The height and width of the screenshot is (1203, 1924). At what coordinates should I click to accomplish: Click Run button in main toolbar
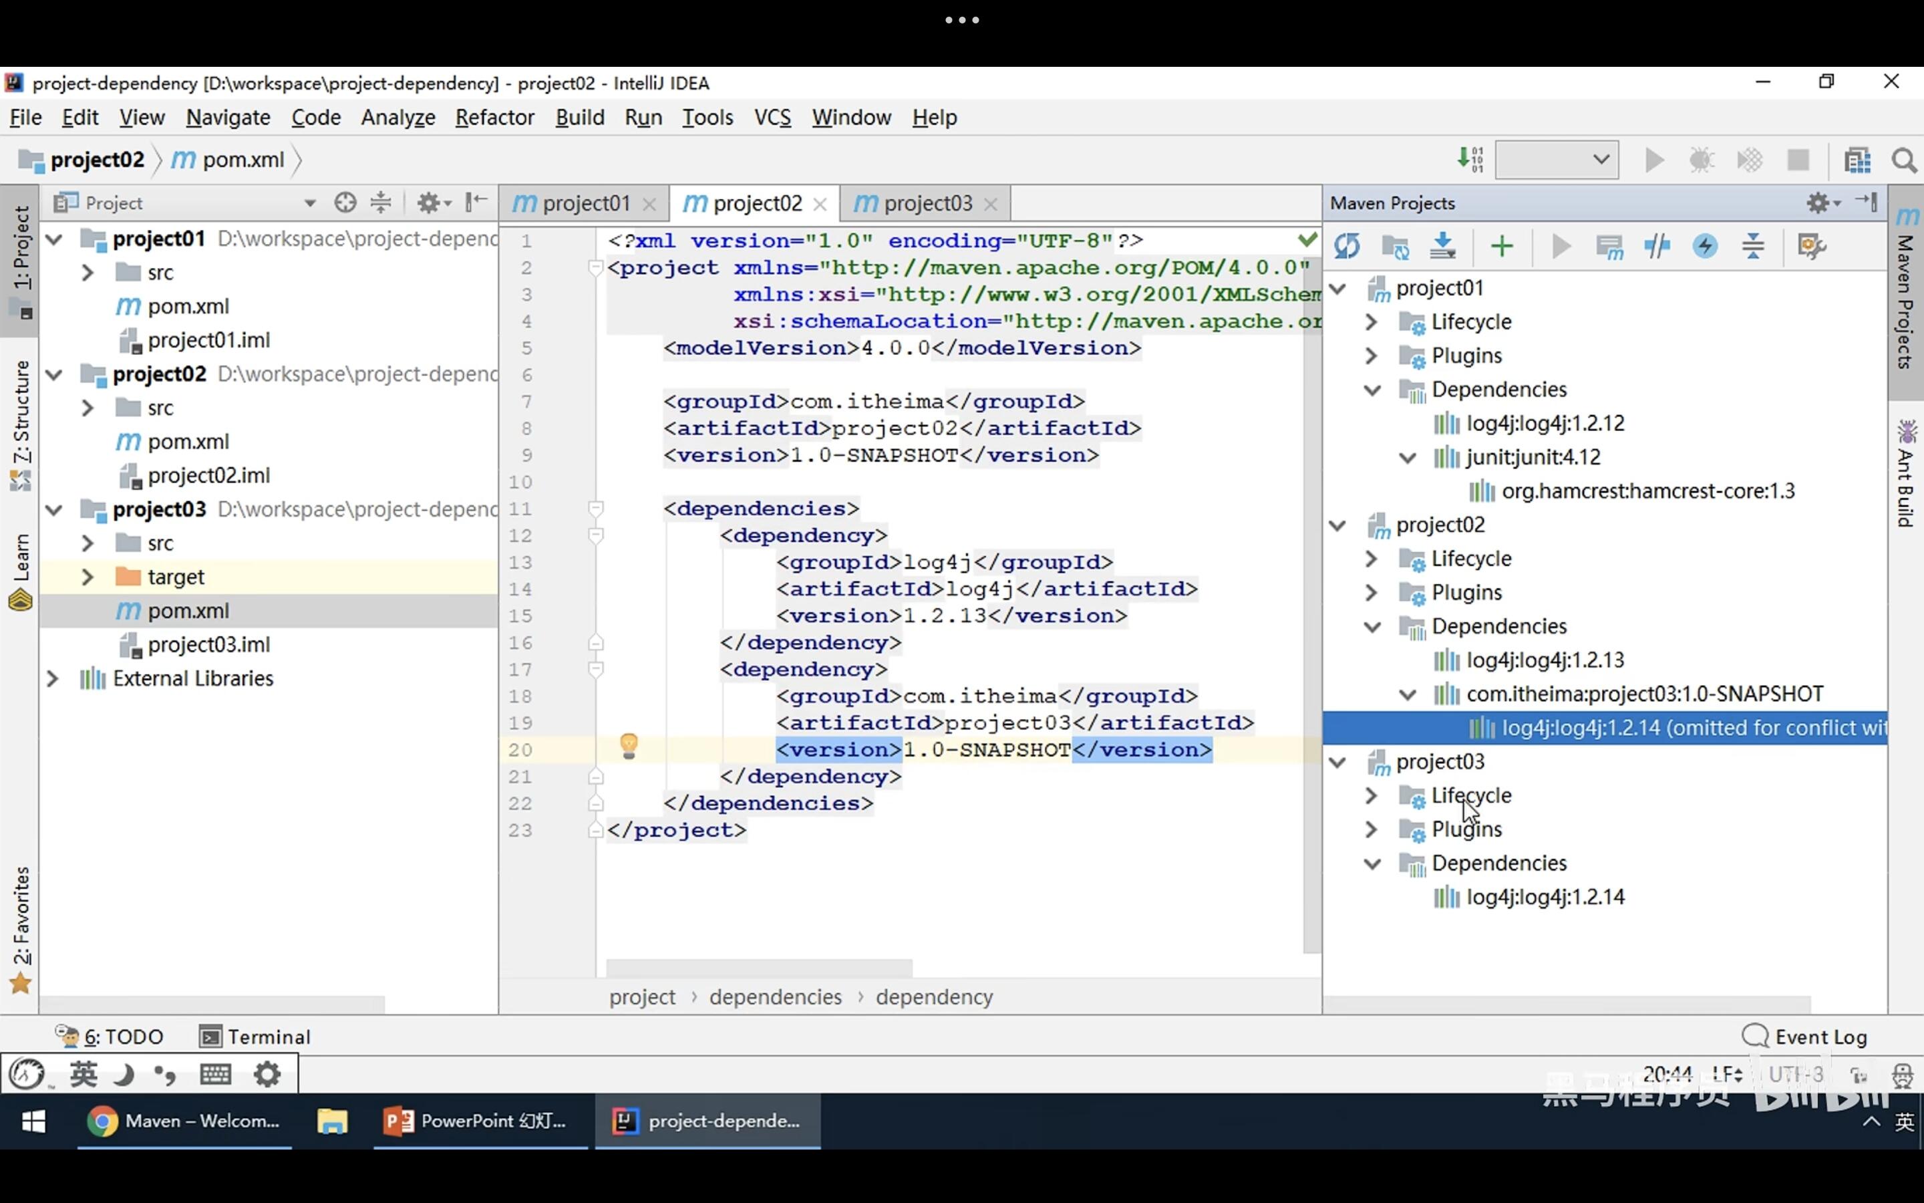[x=1655, y=160]
